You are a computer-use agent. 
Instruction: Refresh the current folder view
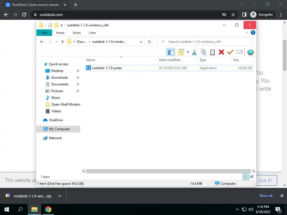tap(149, 42)
